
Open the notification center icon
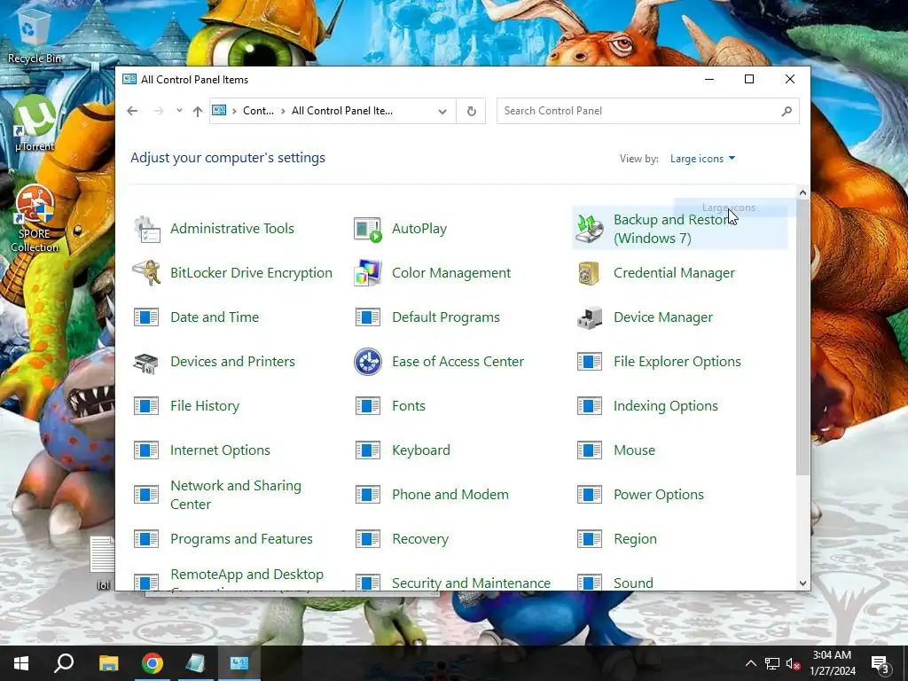(x=881, y=664)
